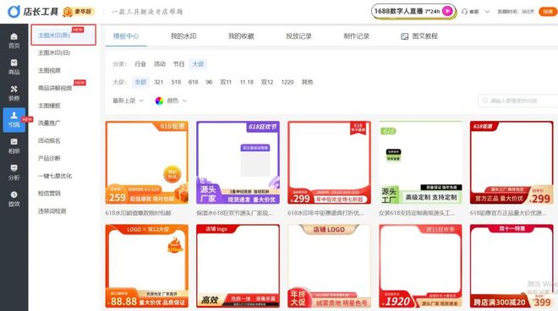The width and height of the screenshot is (558, 311).
Task: Switch to the 投放记录 tab
Action: click(x=299, y=36)
